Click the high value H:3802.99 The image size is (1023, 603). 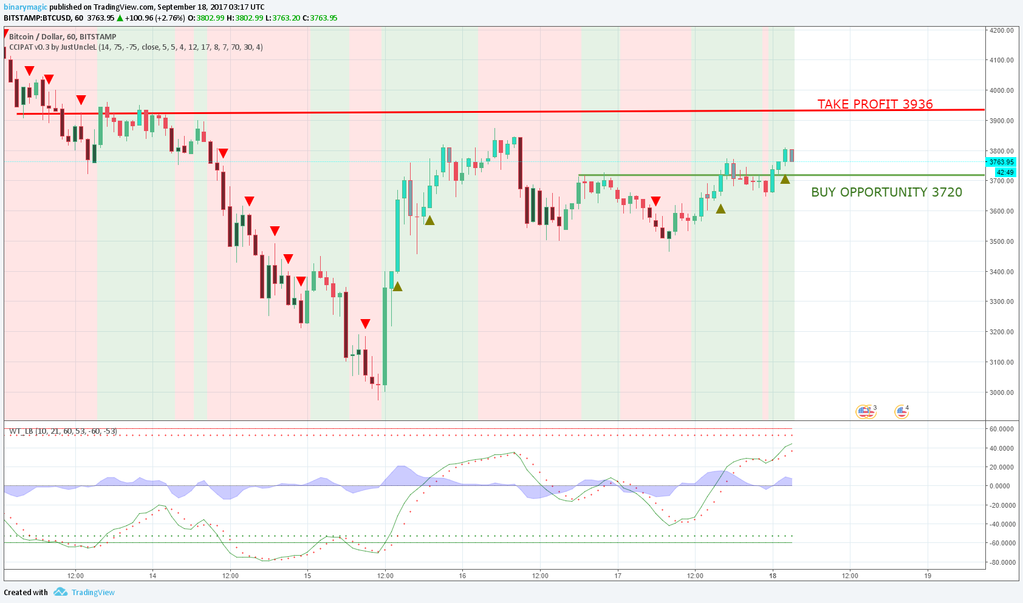click(245, 18)
